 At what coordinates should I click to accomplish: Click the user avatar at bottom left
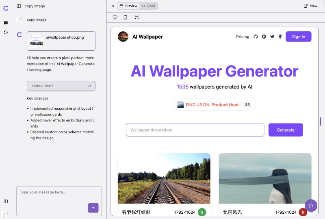click(x=6, y=214)
